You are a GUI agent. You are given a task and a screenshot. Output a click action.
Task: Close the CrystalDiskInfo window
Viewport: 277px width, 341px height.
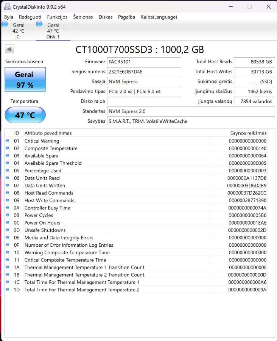tap(269, 7)
